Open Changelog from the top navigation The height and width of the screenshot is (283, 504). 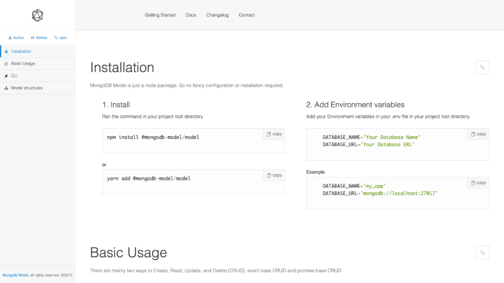tap(217, 15)
